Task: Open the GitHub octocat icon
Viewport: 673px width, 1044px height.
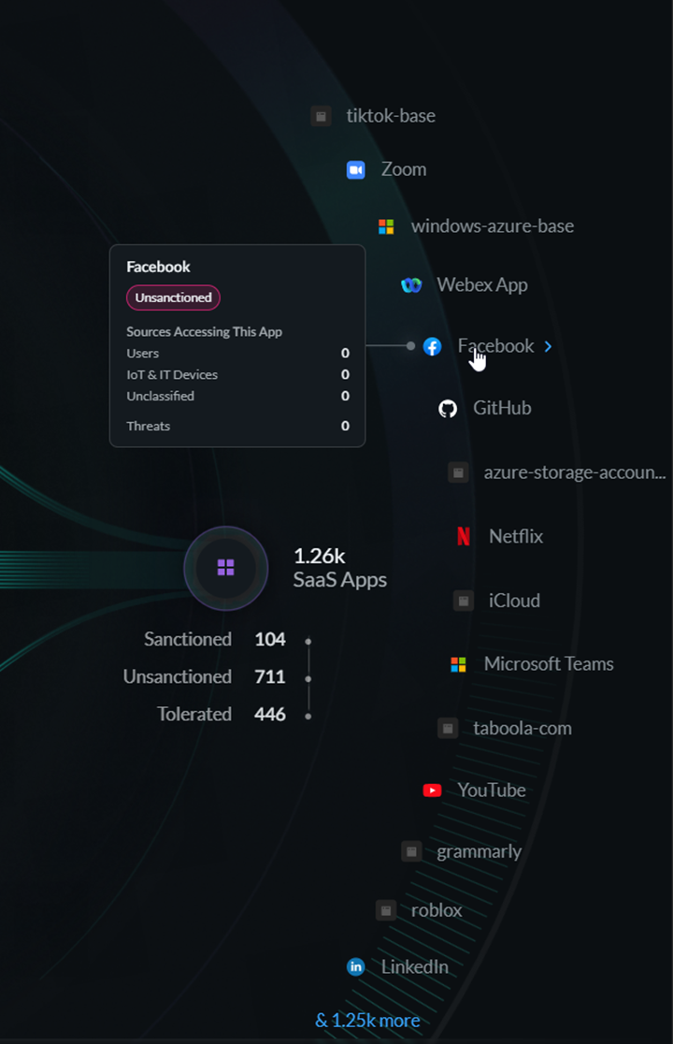Action: coord(448,408)
